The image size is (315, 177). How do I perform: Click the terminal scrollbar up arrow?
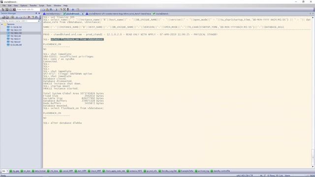click(x=313, y=18)
